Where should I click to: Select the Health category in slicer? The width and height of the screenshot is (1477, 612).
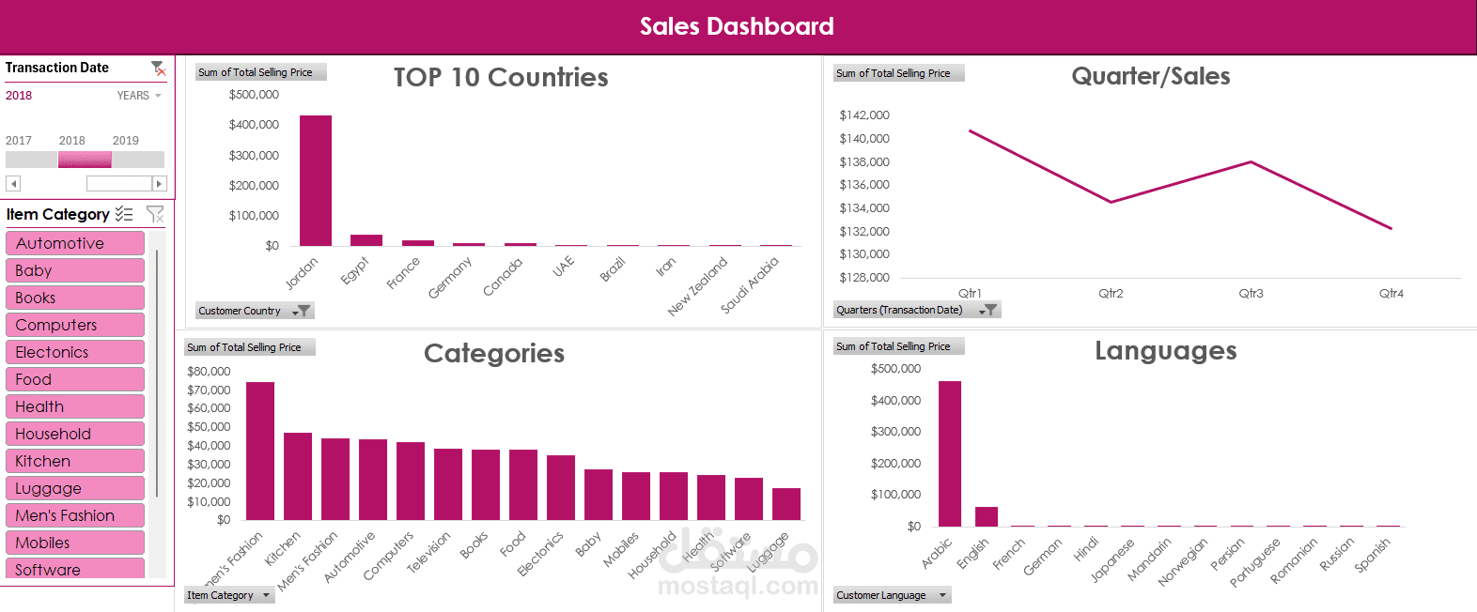75,406
